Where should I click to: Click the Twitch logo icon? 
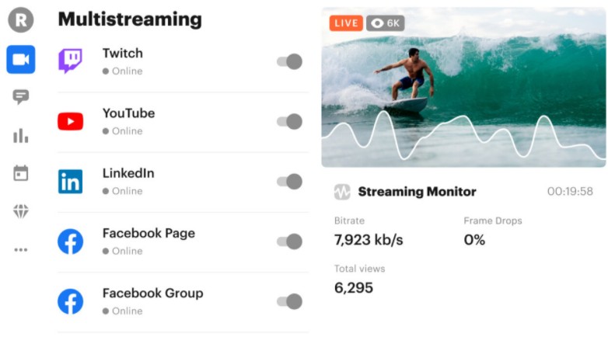70,61
